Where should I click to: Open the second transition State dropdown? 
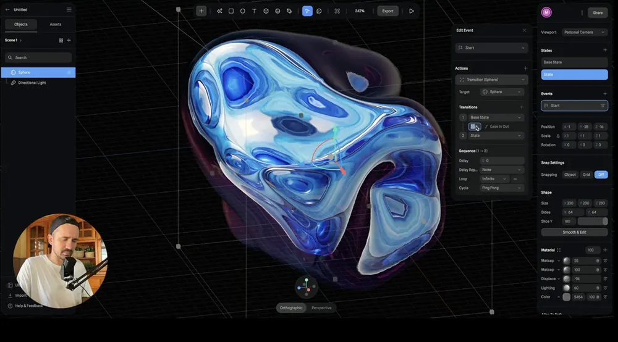point(496,135)
